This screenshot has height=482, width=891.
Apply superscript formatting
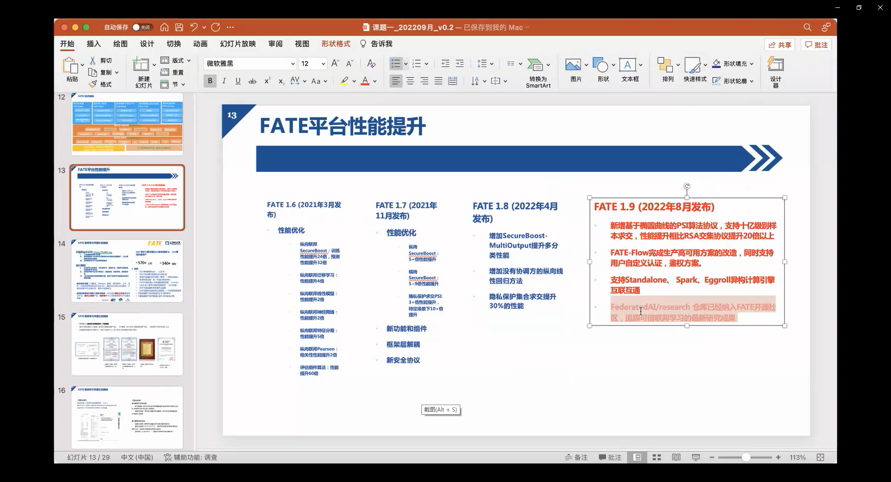point(267,81)
